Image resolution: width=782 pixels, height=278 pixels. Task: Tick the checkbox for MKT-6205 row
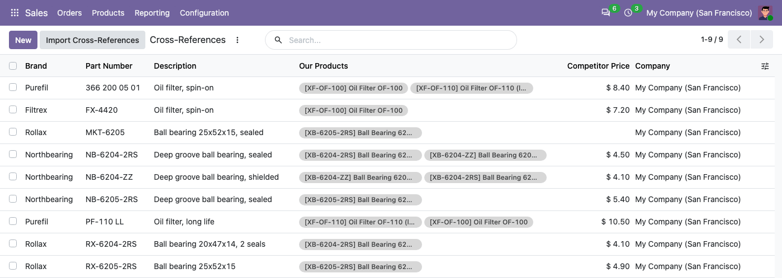13,132
